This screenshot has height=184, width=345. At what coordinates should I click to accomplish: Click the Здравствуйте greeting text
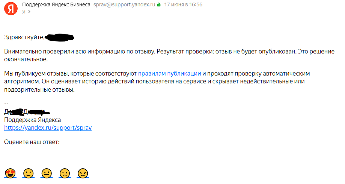(x=24, y=37)
